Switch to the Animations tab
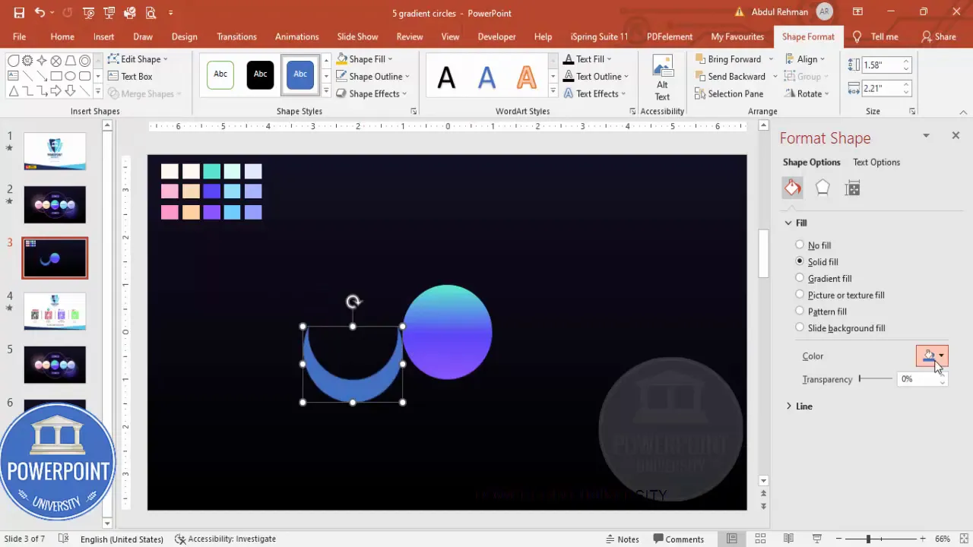The width and height of the screenshot is (973, 547). coord(296,36)
